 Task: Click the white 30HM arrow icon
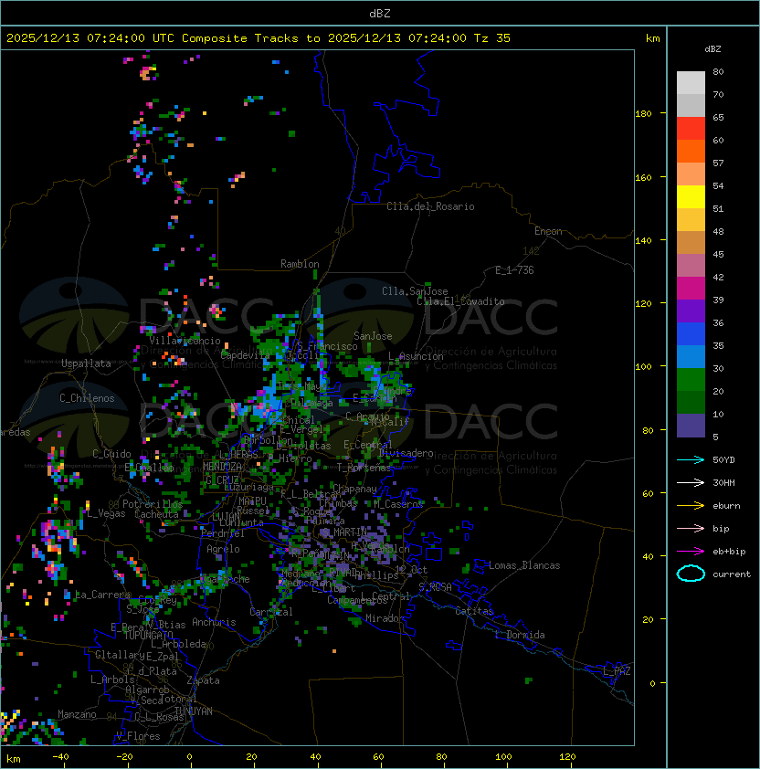tap(691, 482)
